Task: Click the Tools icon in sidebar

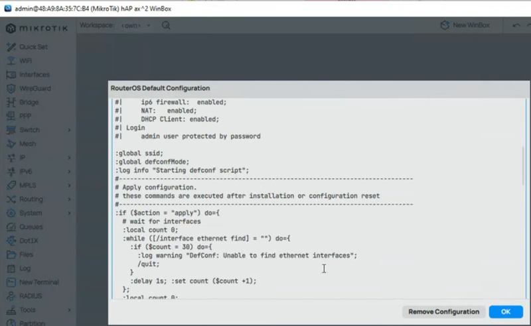Action: point(11,310)
